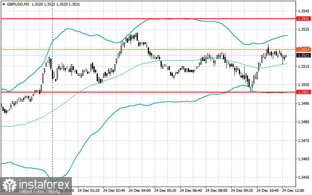Screen dimensions: 312x195
Task: Click the 24 Dec 09:20 time label
Action: point(242,191)
